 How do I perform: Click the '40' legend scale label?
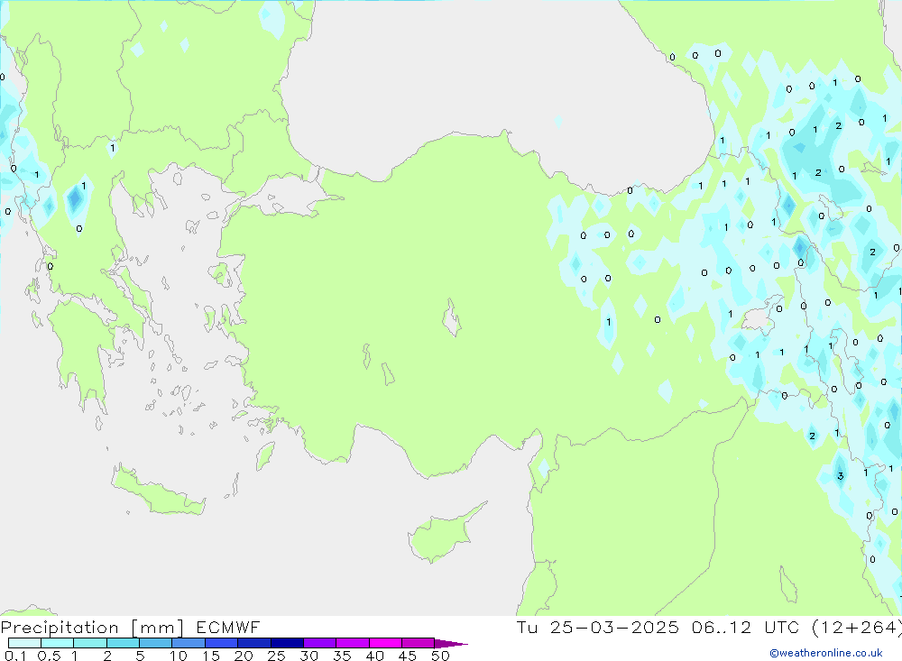(374, 656)
